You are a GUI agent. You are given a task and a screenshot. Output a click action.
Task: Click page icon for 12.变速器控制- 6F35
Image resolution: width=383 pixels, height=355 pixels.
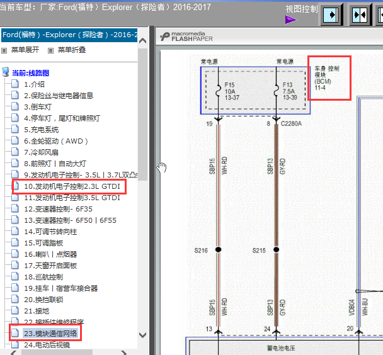click(15, 208)
